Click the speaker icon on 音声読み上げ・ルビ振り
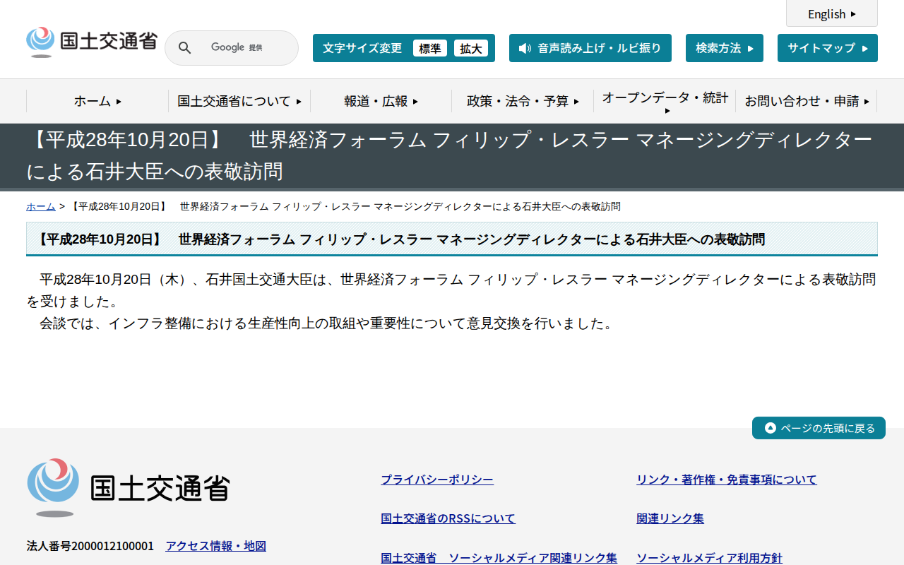The height and width of the screenshot is (565, 904). (x=523, y=48)
